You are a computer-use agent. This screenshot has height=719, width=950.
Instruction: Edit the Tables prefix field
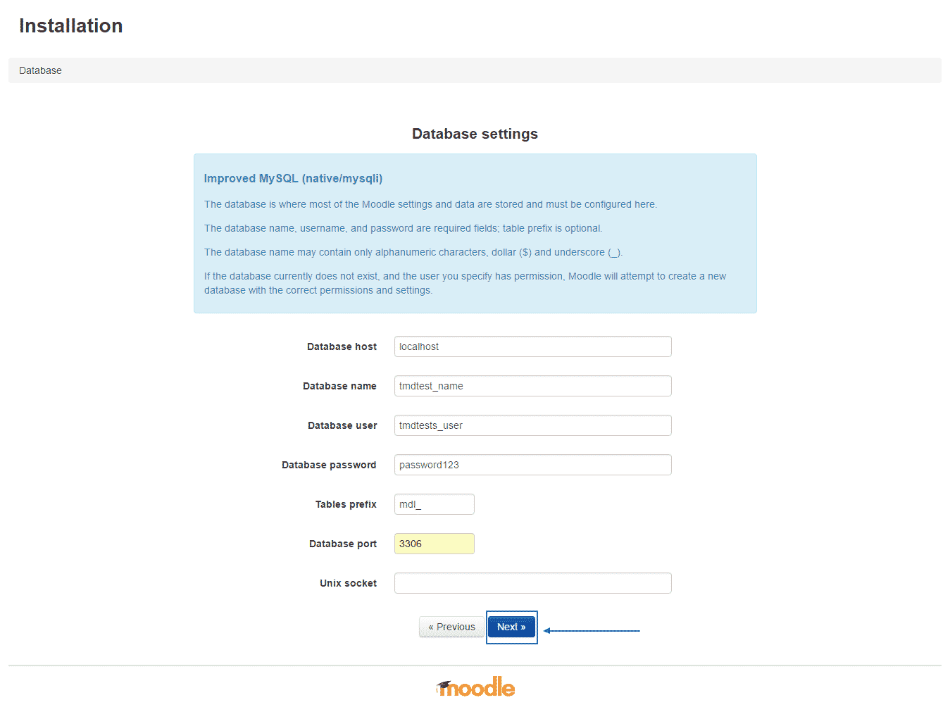pyautogui.click(x=434, y=504)
